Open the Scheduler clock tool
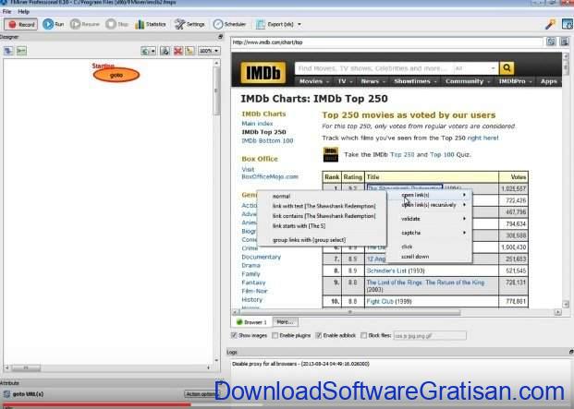This screenshot has width=574, height=409. coord(229,24)
